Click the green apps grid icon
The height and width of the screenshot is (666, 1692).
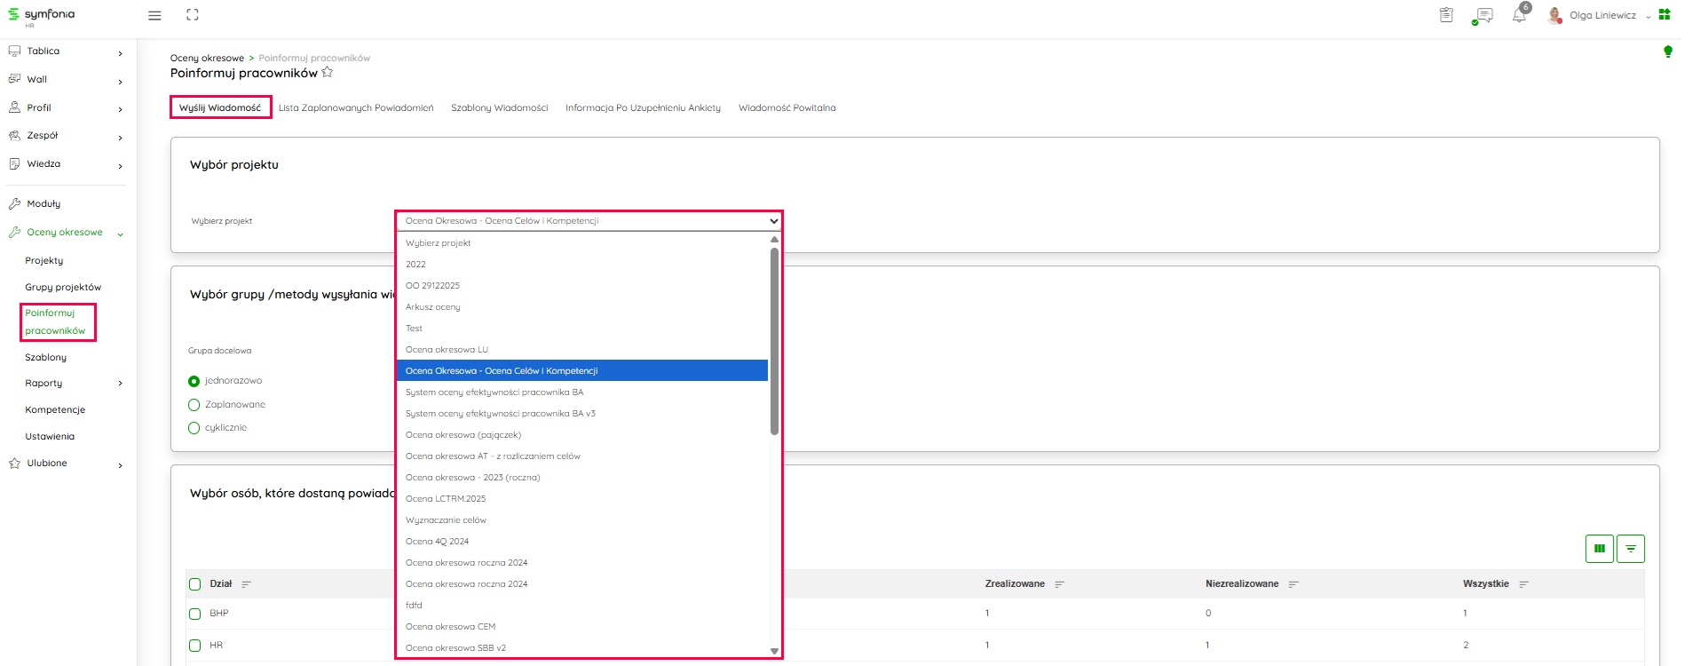click(1664, 14)
